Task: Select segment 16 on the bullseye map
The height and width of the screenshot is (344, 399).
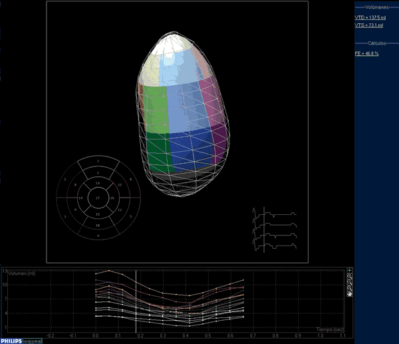Action: click(112, 198)
